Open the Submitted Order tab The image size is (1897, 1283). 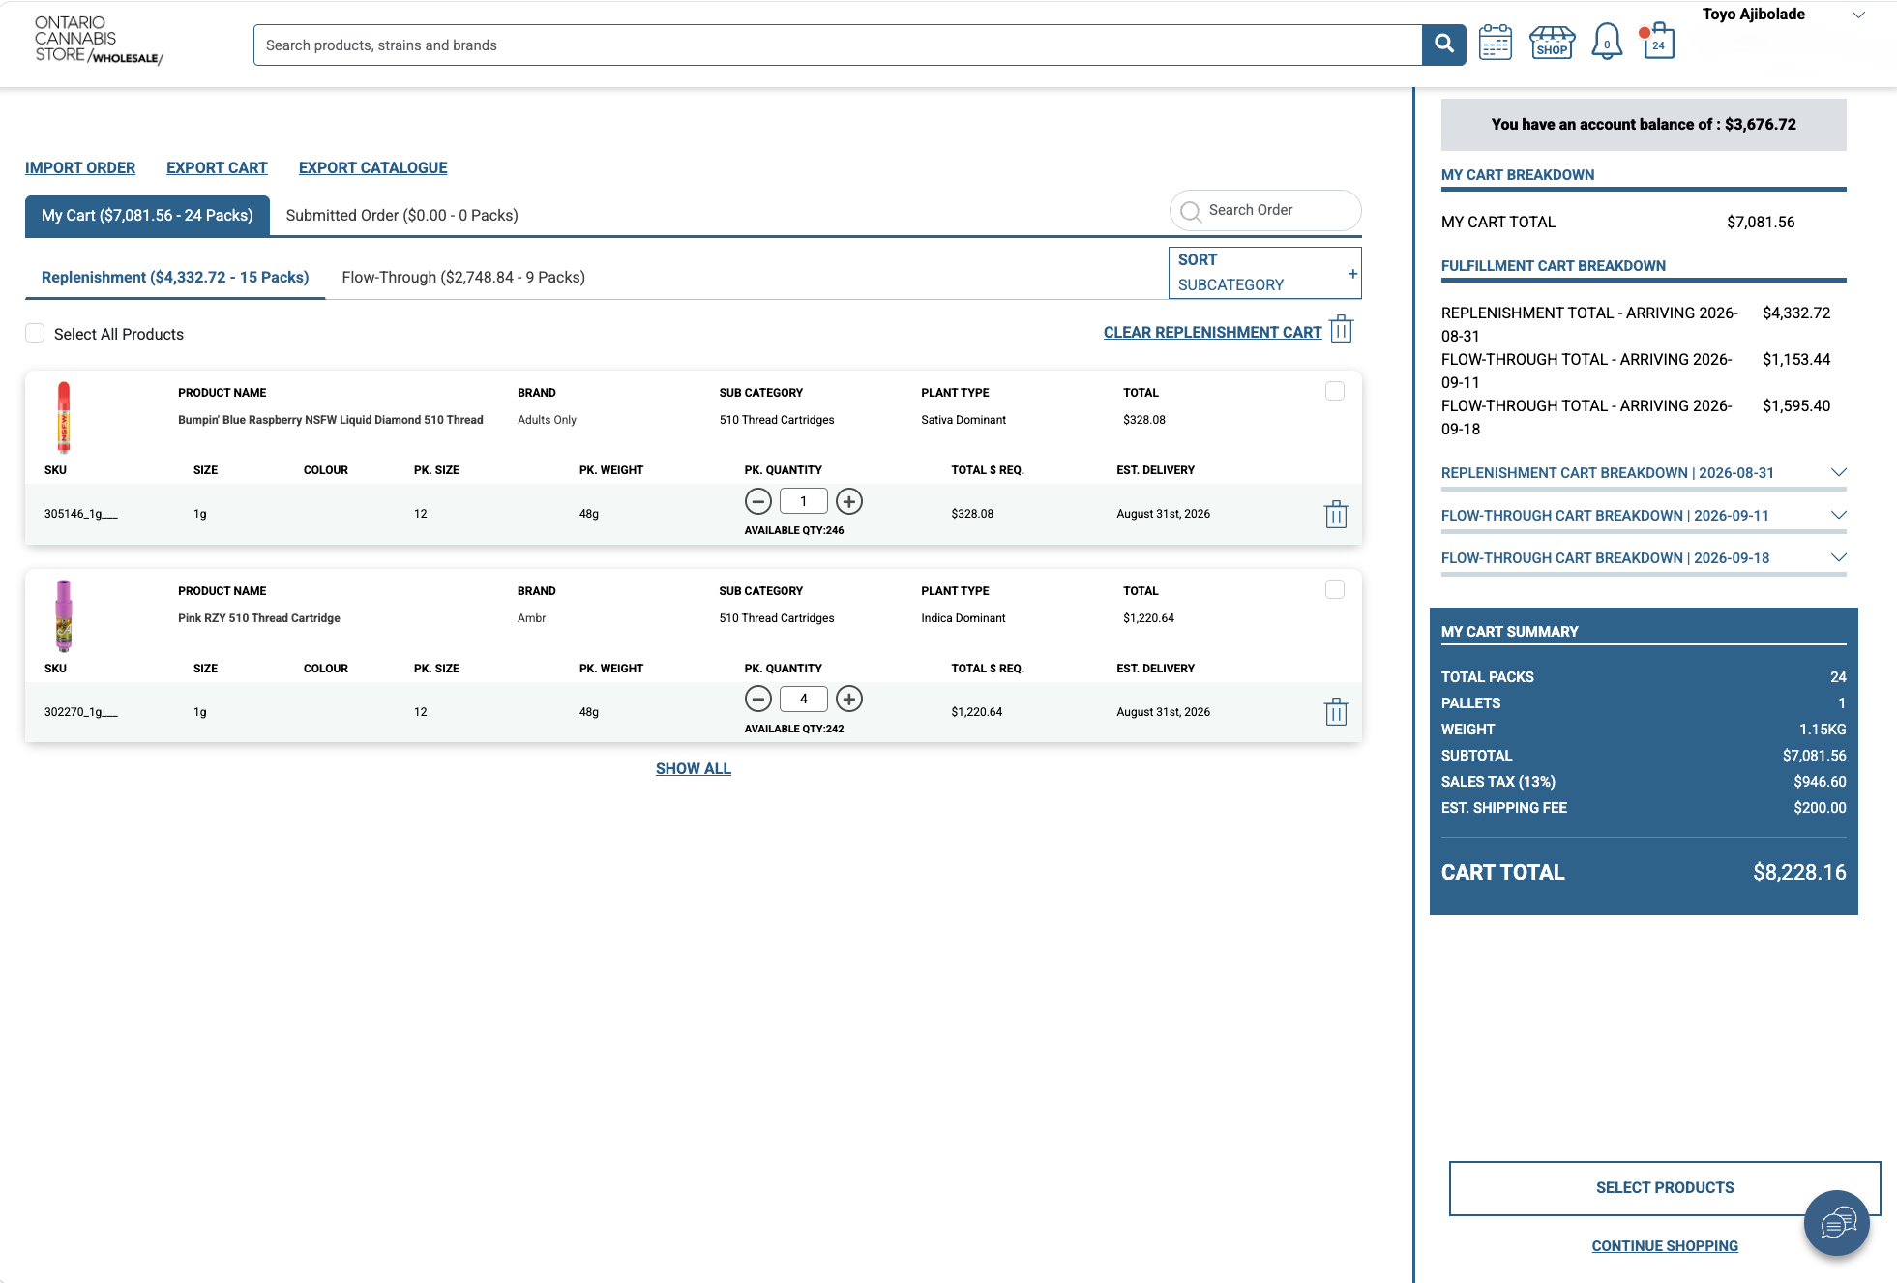(x=402, y=216)
